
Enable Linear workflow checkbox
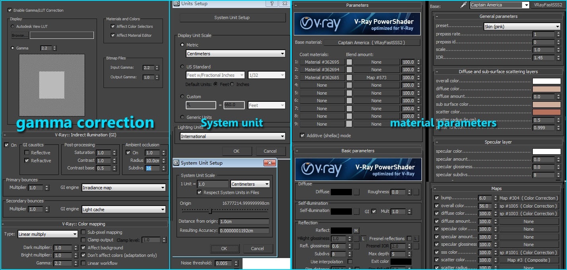tap(83, 263)
